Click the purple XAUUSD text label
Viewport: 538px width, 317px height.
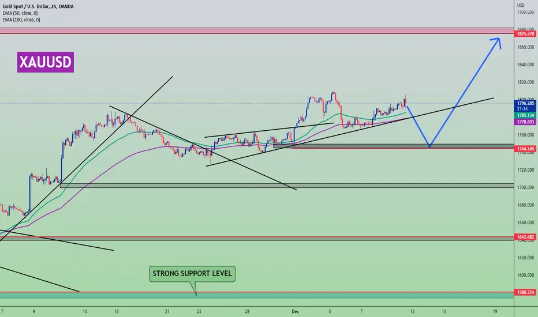(x=45, y=62)
